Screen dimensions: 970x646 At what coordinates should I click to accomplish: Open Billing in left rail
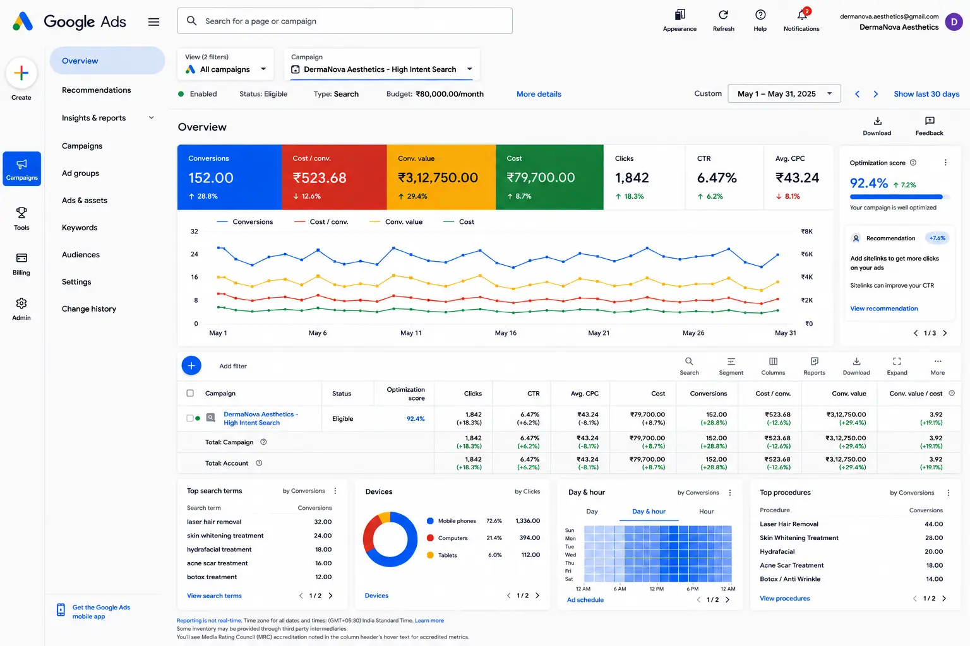[x=21, y=264]
